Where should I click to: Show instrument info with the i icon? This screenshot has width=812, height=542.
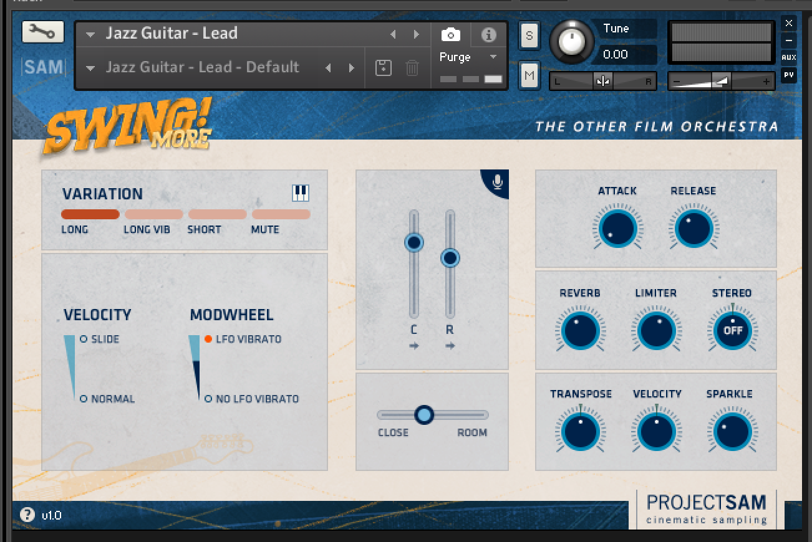pyautogui.click(x=488, y=35)
